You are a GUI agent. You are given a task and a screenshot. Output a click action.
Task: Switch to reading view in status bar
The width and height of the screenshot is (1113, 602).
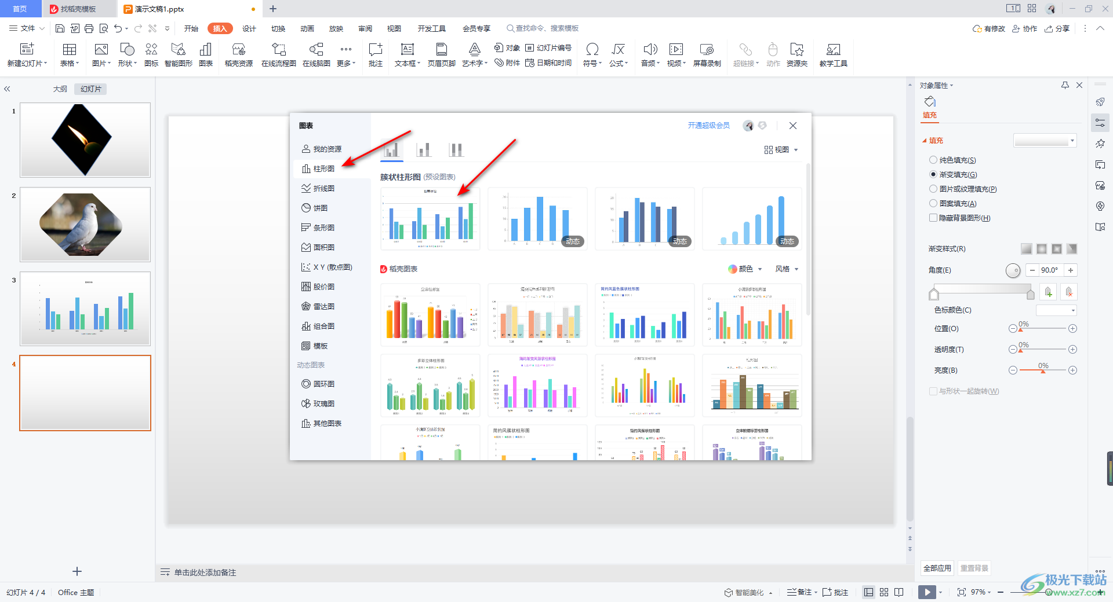[x=899, y=592]
